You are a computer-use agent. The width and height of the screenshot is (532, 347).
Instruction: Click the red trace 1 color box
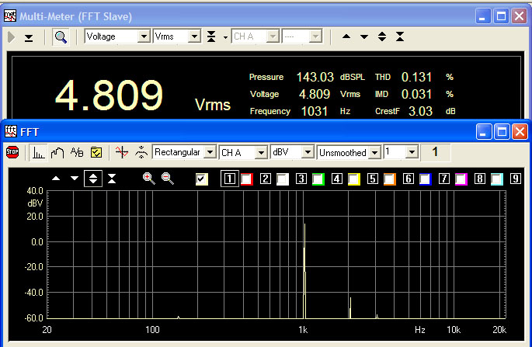point(246,179)
